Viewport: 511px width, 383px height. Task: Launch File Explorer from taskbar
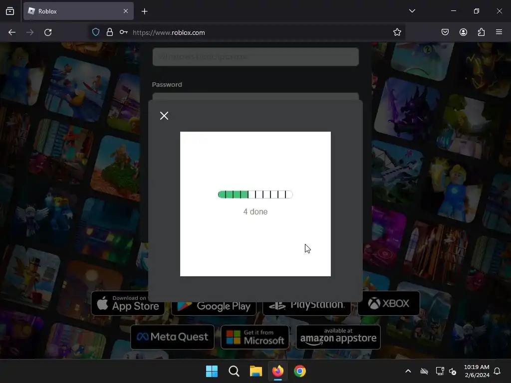(x=256, y=371)
